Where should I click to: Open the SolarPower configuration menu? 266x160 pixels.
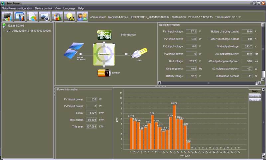point(17,8)
